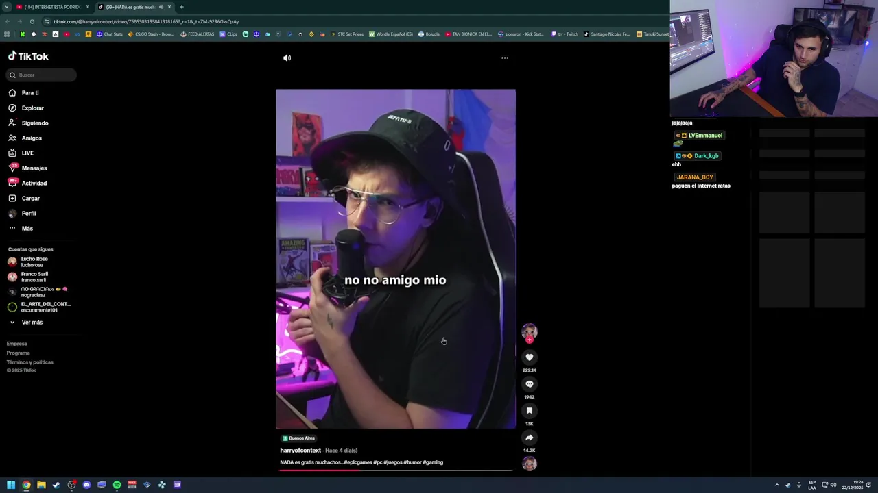
Task: Like the video with the heart icon
Action: (529, 357)
